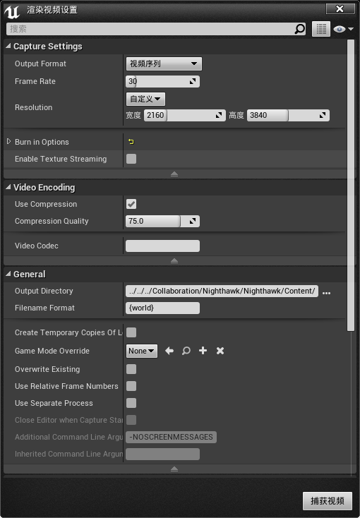Click the Filename Format label
This screenshot has width=360, height=518.
coord(44,308)
